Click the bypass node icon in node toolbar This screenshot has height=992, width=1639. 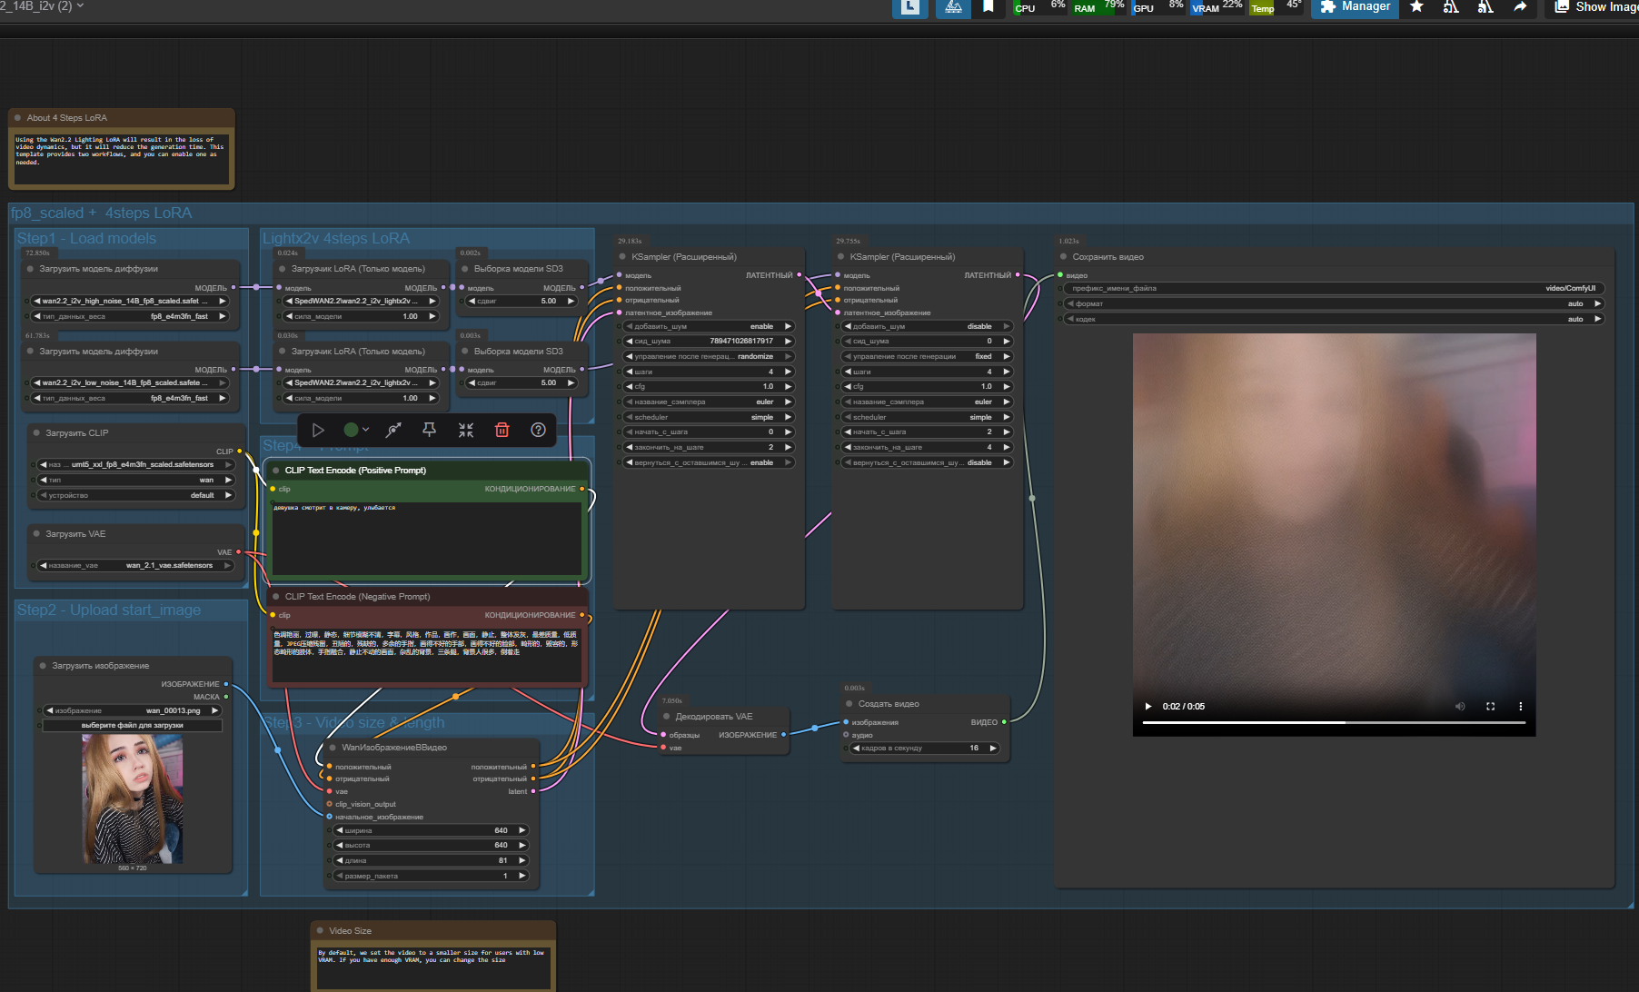pyautogui.click(x=392, y=430)
